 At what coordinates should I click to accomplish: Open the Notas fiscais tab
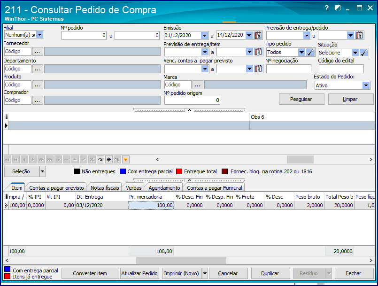coord(105,187)
